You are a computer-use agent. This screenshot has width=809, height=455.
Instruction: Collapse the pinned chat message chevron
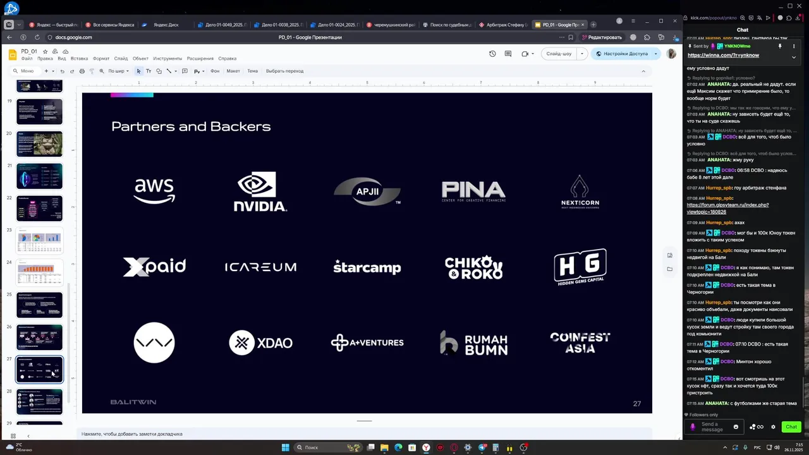pos(794,57)
